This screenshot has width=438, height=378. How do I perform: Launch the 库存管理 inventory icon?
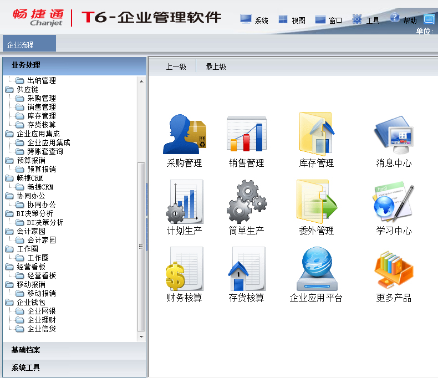316,135
